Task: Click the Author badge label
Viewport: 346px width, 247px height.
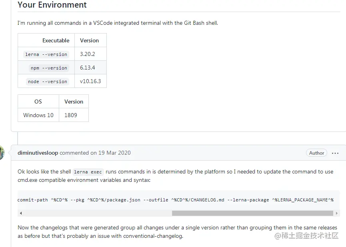Action: tap(316, 153)
